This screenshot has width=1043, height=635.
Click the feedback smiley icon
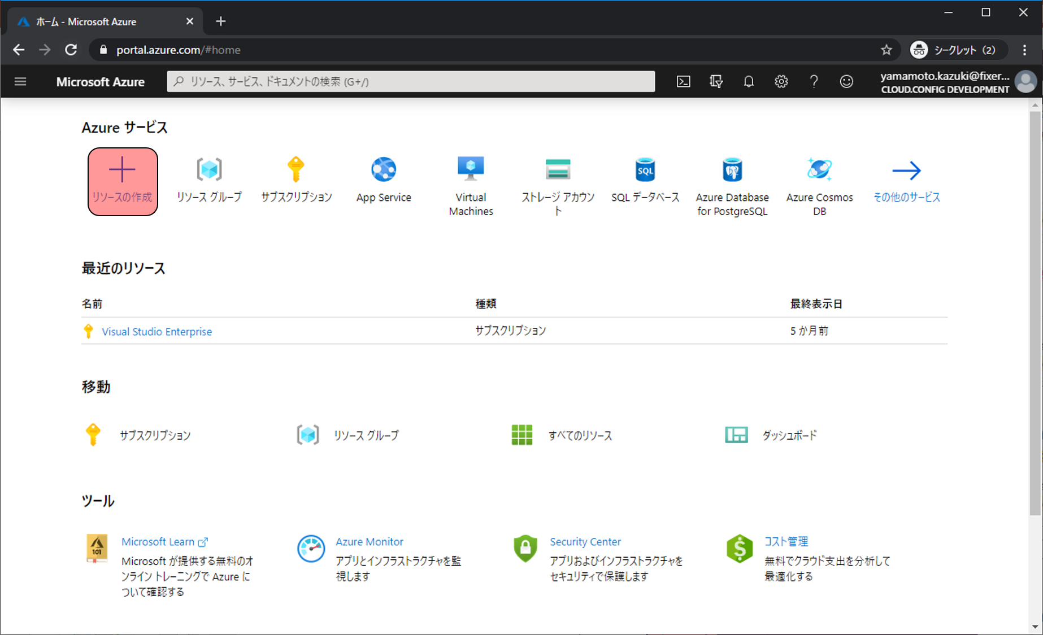coord(846,82)
